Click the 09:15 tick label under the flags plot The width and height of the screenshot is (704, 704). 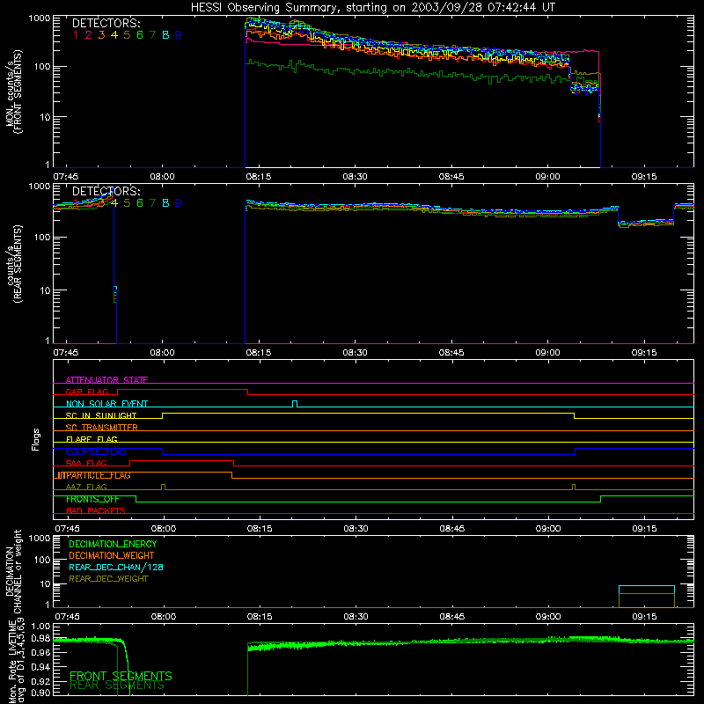pos(645,529)
